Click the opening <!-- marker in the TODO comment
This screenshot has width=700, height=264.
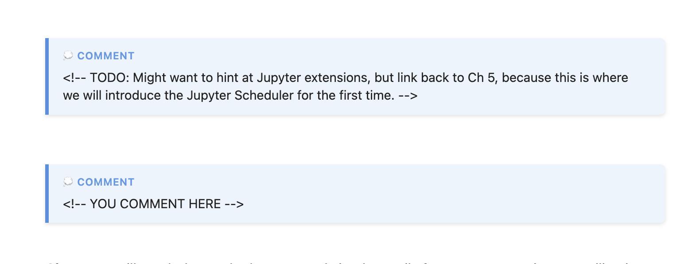pos(74,78)
